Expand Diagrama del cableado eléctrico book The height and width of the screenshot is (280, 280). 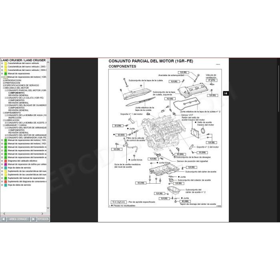pos(2,161)
